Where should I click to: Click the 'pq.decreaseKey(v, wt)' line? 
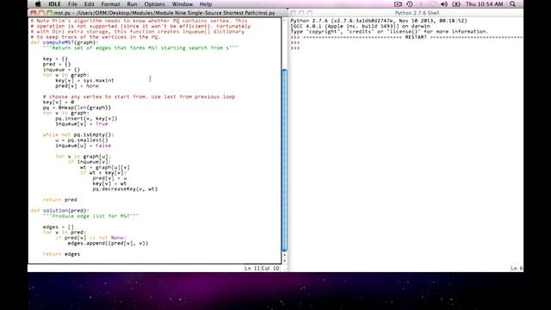pos(125,189)
